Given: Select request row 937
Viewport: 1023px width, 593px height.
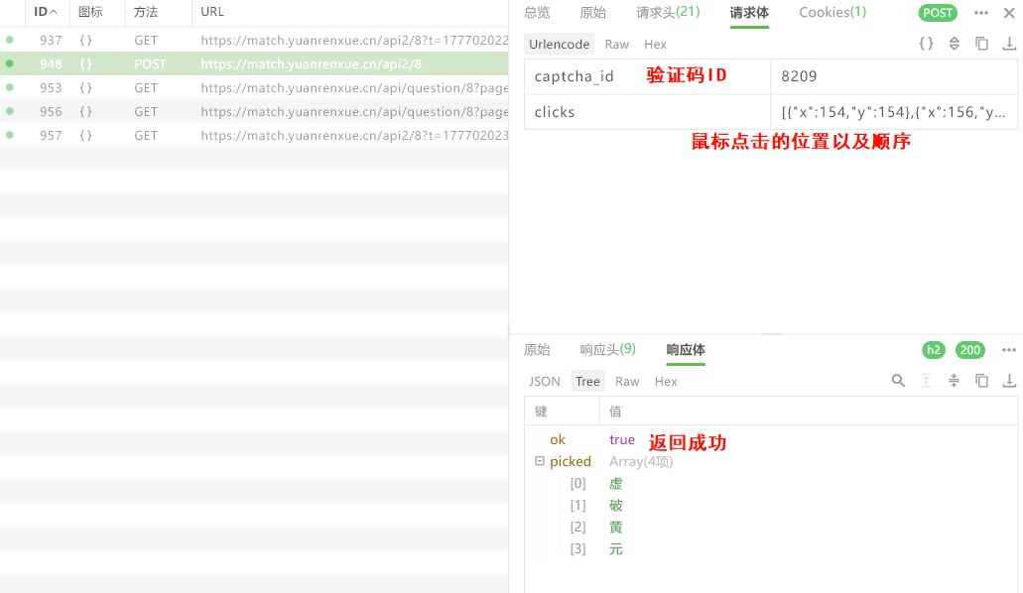Looking at the screenshot, I should click(x=254, y=41).
